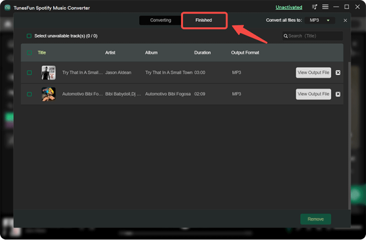Open the music list icon in title bar

click(x=314, y=7)
